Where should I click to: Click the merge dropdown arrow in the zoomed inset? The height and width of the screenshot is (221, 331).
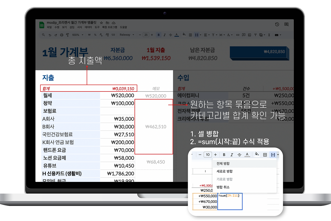[278, 155]
